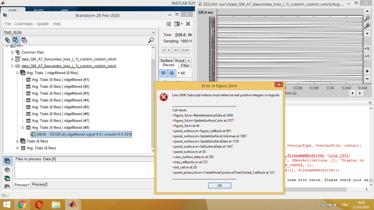374x210 pixels.
Task: Switch to the Process2 tab
Action: [x=39, y=184]
